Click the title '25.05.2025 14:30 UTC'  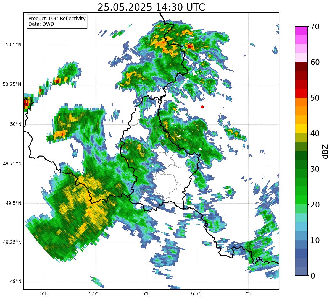pyautogui.click(x=151, y=7)
